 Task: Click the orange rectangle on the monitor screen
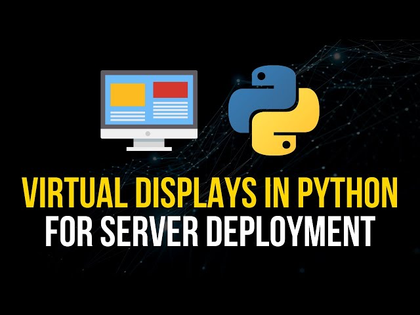(128, 94)
